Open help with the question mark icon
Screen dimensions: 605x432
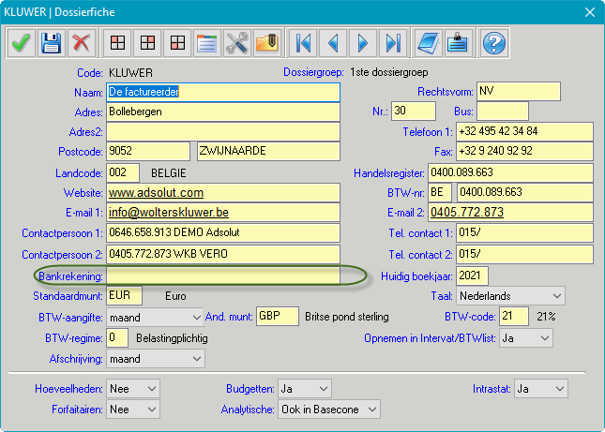(x=494, y=43)
